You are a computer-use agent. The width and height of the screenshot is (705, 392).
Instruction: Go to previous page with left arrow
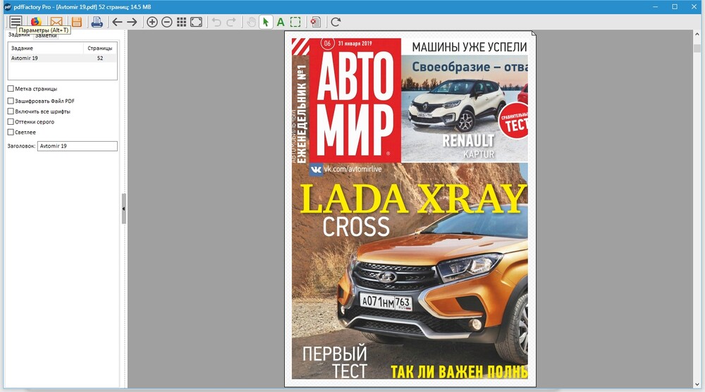[x=118, y=22]
